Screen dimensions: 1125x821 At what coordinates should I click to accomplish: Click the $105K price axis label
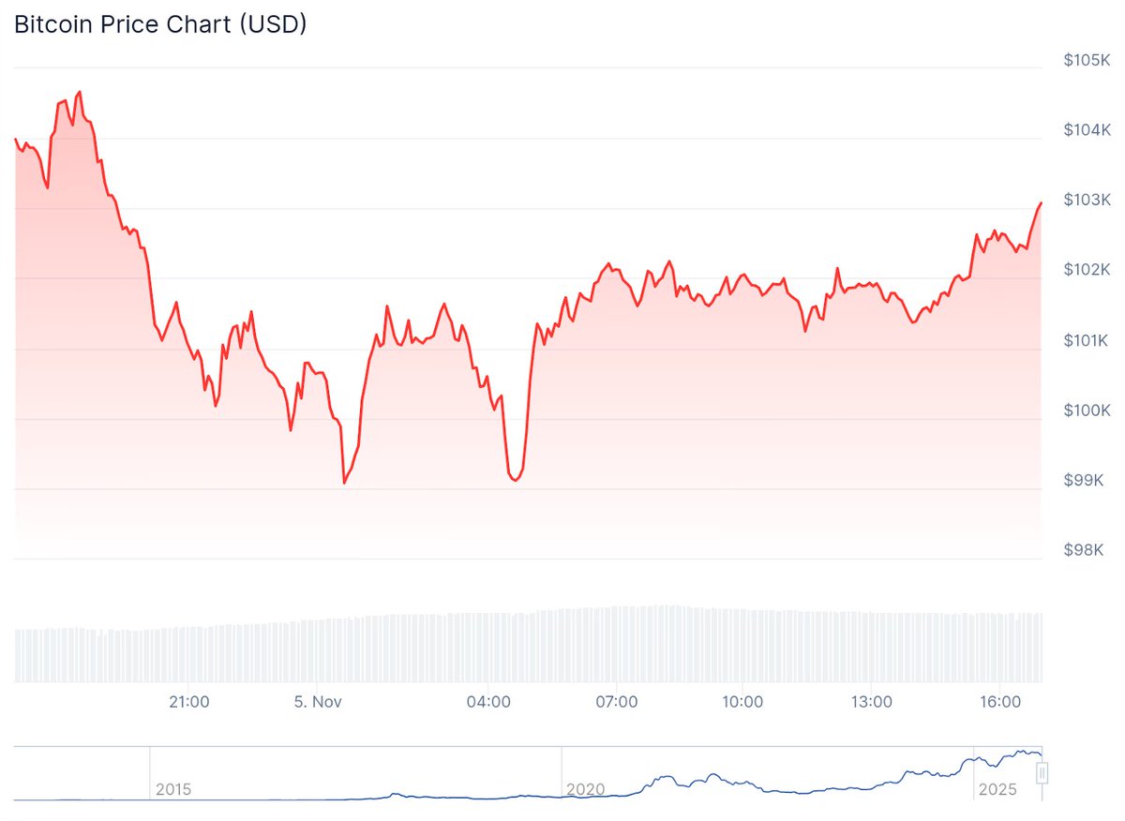click(1086, 60)
